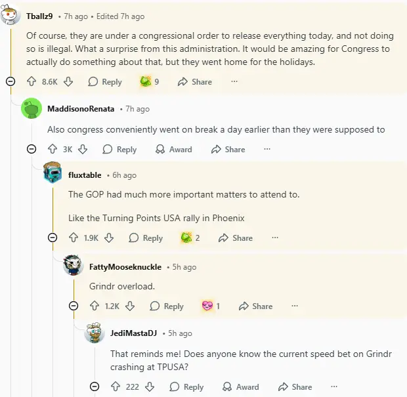Collapse MaddisonoRenata's comment thread
This screenshot has width=407, height=397.
tap(31, 149)
